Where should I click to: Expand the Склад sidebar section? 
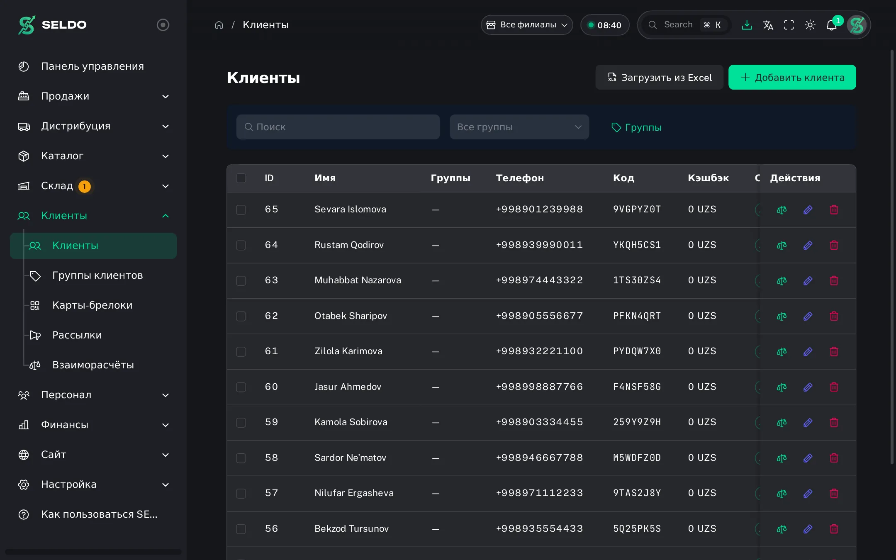point(93,186)
